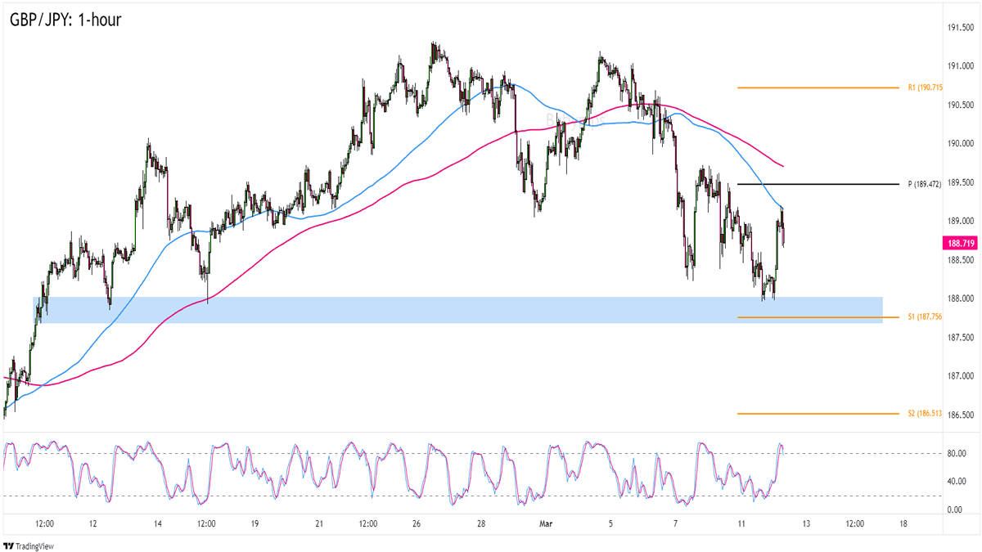Viewport: 982px width, 552px height.
Task: Click the S2 (186.513) support label
Action: pos(925,414)
